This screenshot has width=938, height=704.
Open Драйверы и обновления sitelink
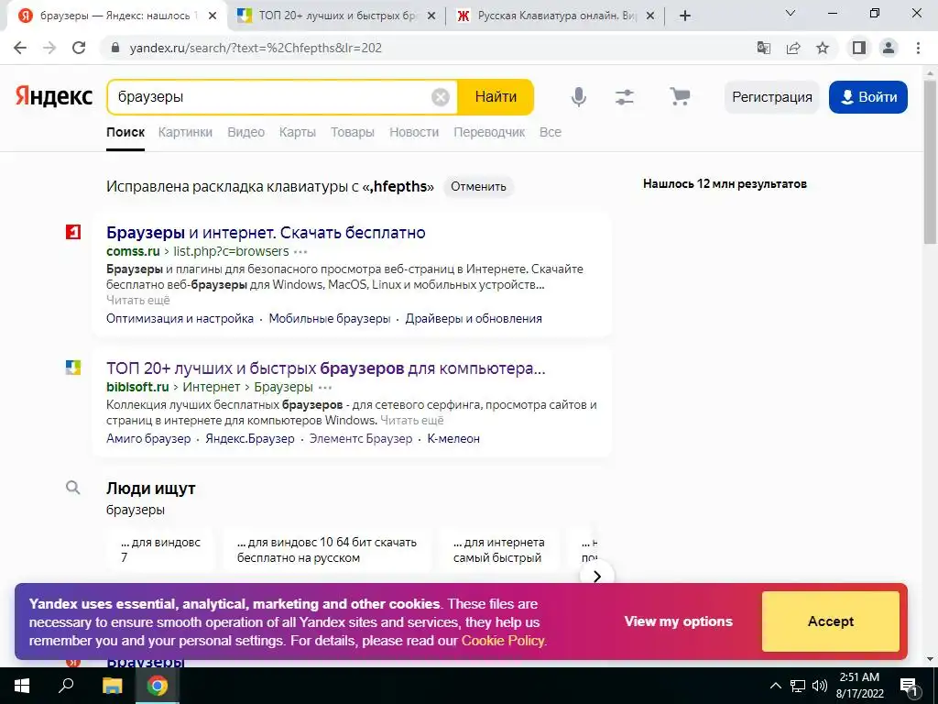tap(474, 318)
